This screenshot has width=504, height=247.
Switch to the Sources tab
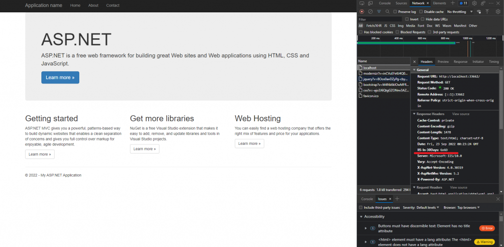coord(401,3)
